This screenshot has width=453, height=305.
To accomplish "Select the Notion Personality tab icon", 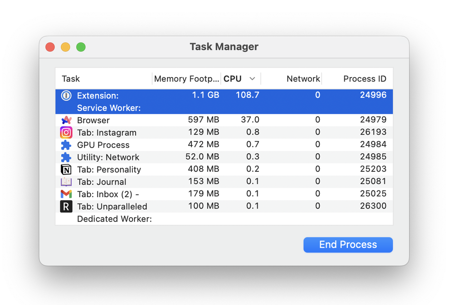I will coord(66,169).
